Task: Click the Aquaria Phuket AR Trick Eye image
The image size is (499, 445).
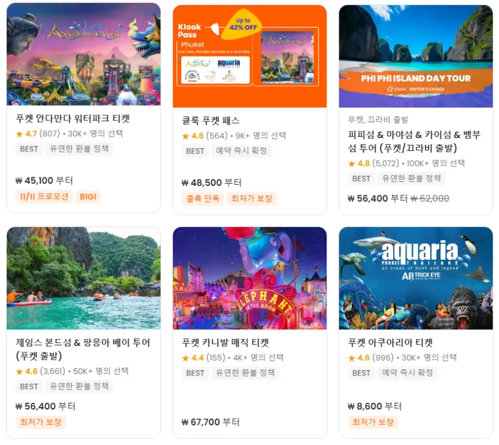Action: [x=416, y=278]
